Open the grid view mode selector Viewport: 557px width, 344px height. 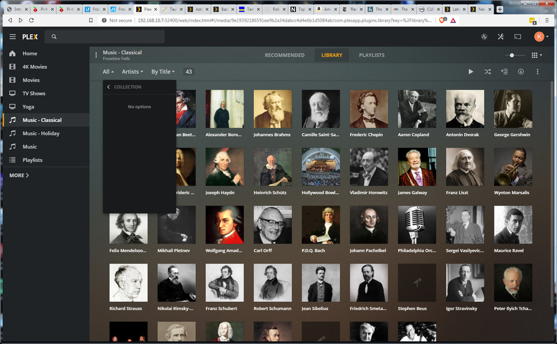click(537, 55)
